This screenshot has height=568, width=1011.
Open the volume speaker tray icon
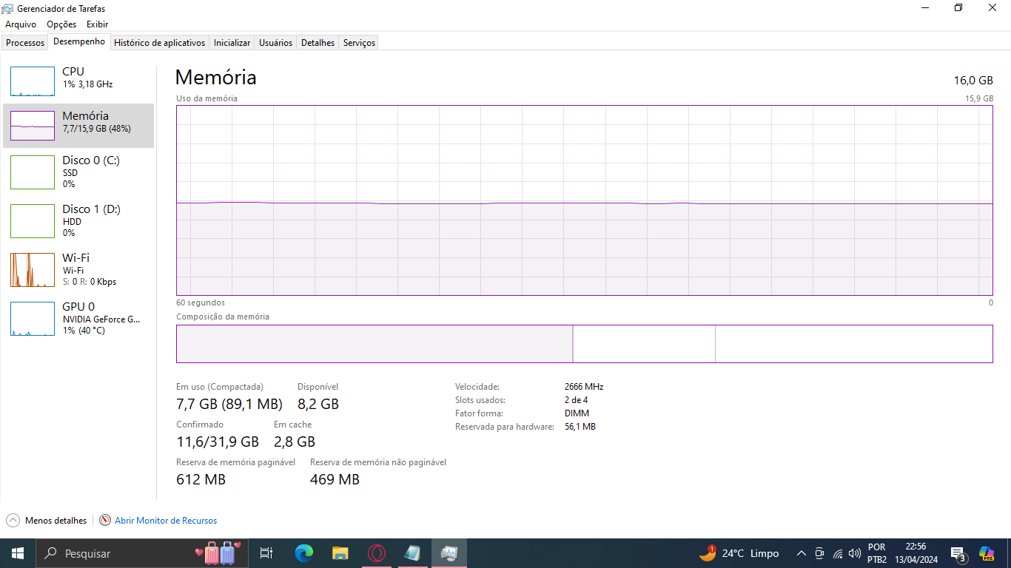click(855, 553)
